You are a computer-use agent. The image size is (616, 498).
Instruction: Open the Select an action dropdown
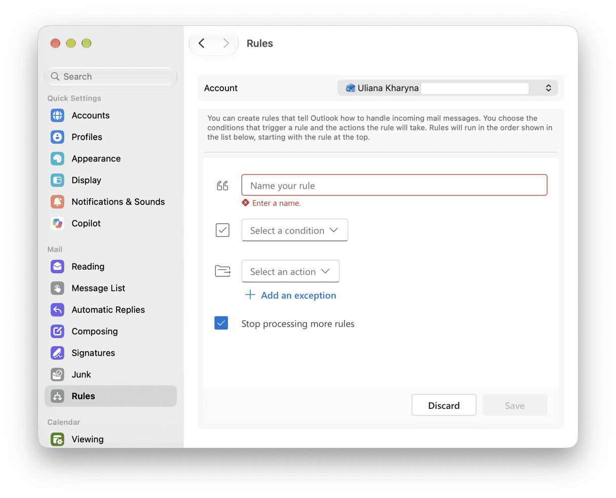(x=290, y=272)
